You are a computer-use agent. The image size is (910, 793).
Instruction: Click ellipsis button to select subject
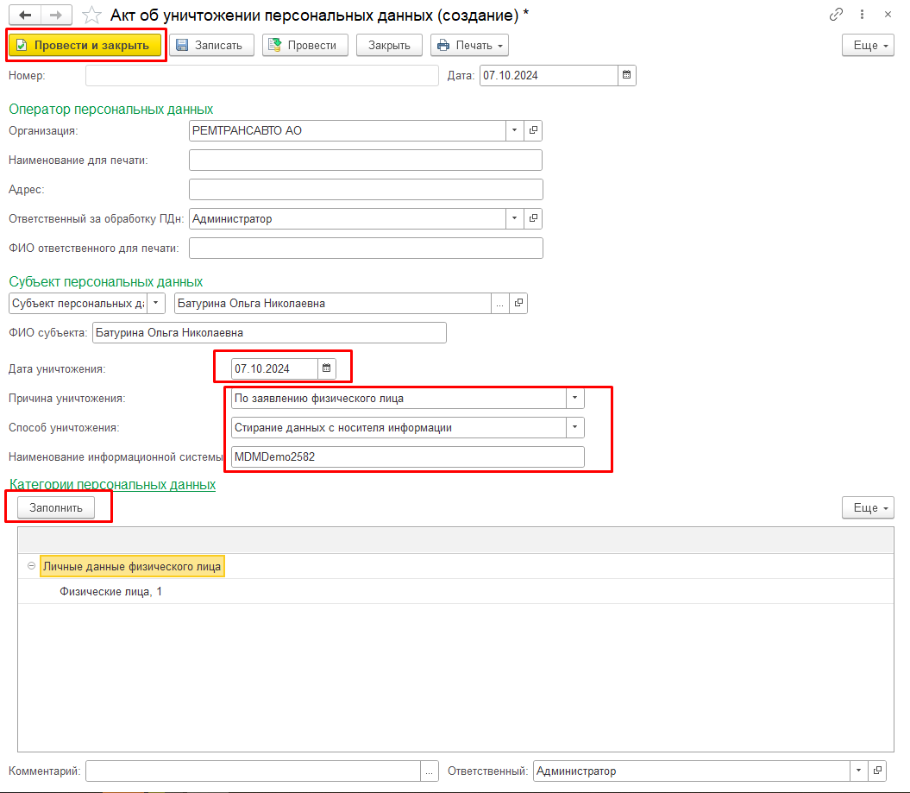pos(499,304)
